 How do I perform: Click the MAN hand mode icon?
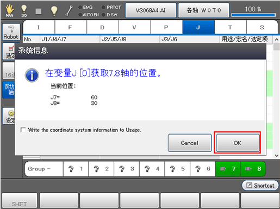coord(9,11)
